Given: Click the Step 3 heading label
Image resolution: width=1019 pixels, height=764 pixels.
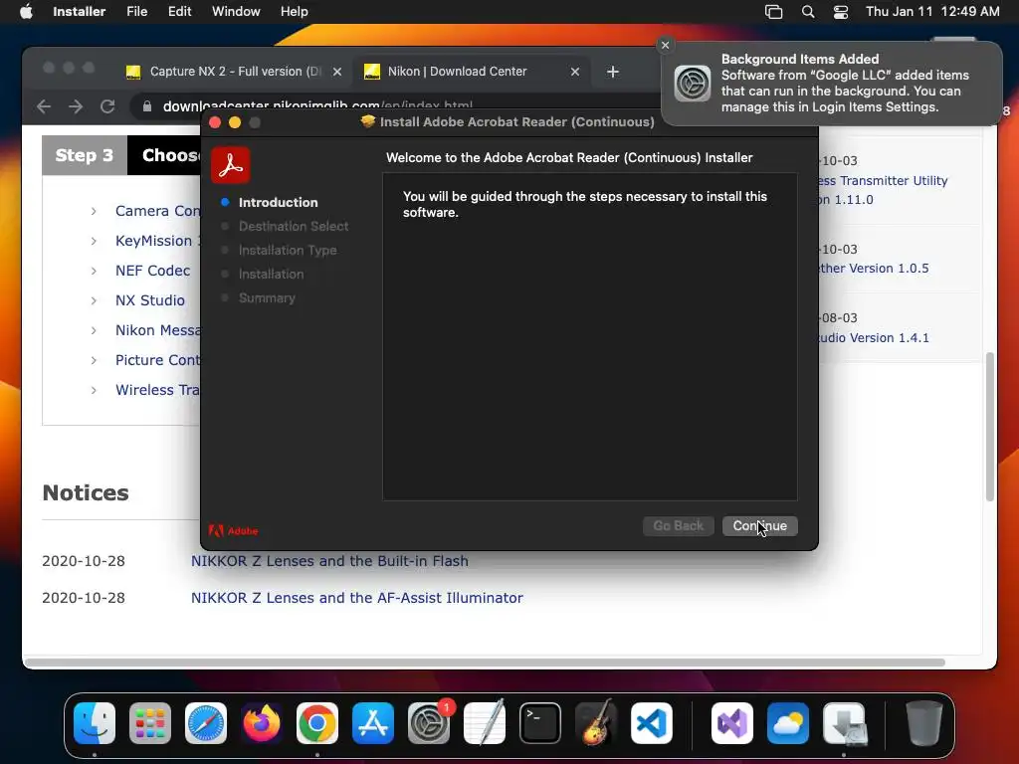Looking at the screenshot, I should 85,155.
